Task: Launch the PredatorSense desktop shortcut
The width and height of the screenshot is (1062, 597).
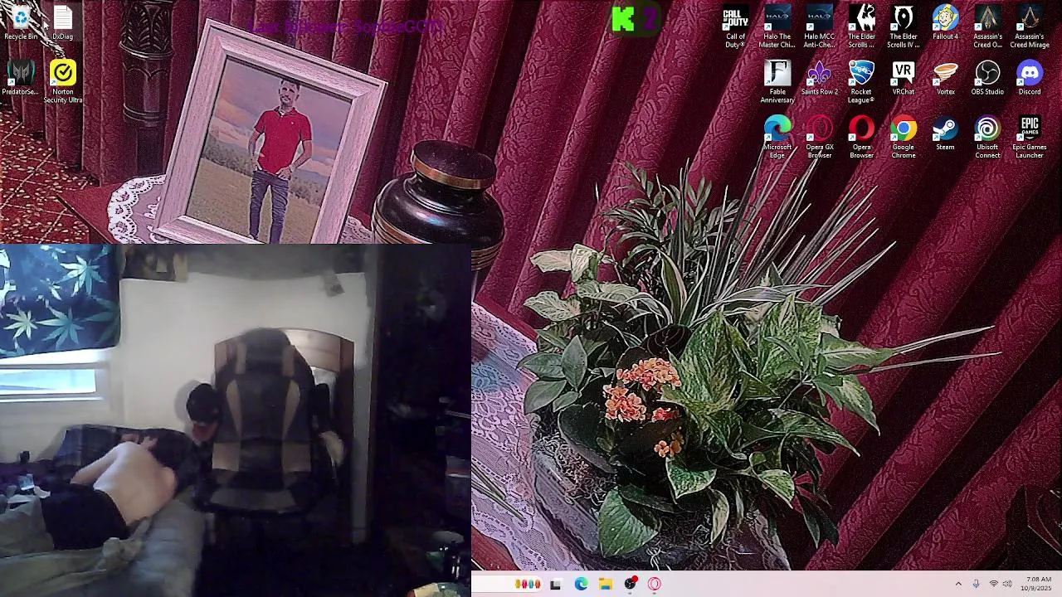Action: tap(21, 77)
